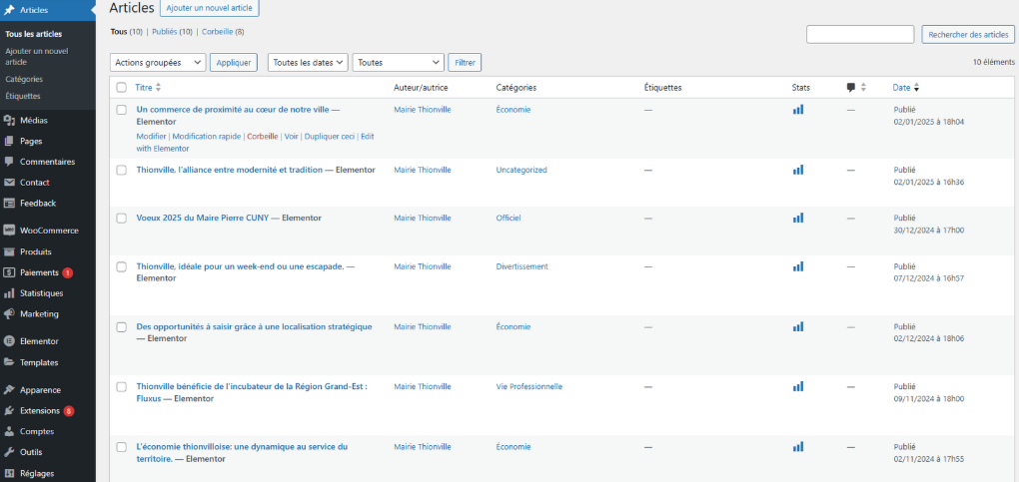Open the Statistiques bar chart icon in sidebar
Viewport: 1019px width, 482px height.
click(9, 293)
